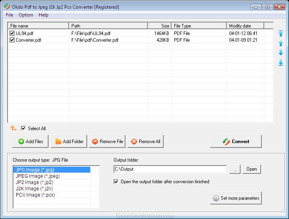Toggle open output folder after conversion checkbox
289x219 pixels.
[x=116, y=182]
